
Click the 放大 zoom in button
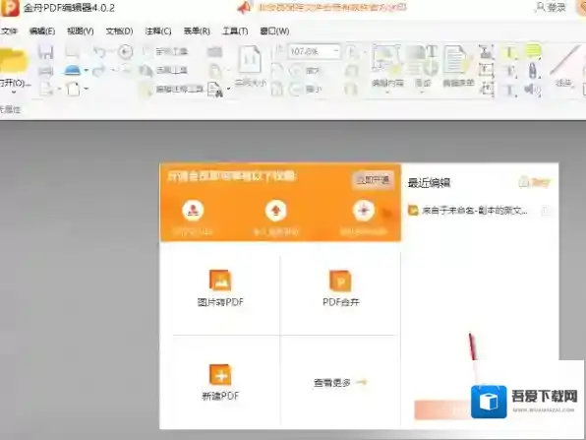tap(305, 70)
